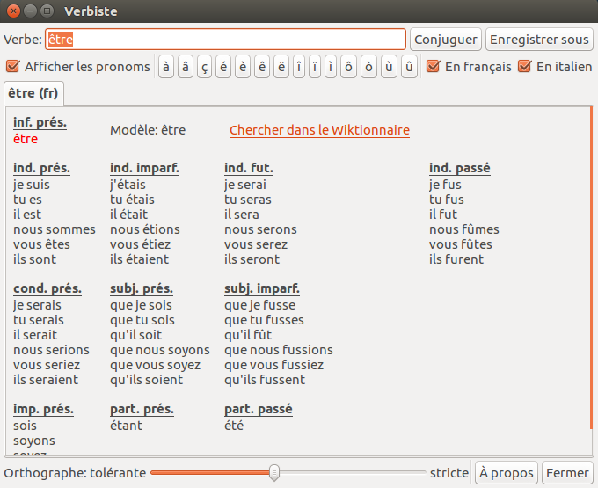Insert the ç character button

[x=204, y=67]
